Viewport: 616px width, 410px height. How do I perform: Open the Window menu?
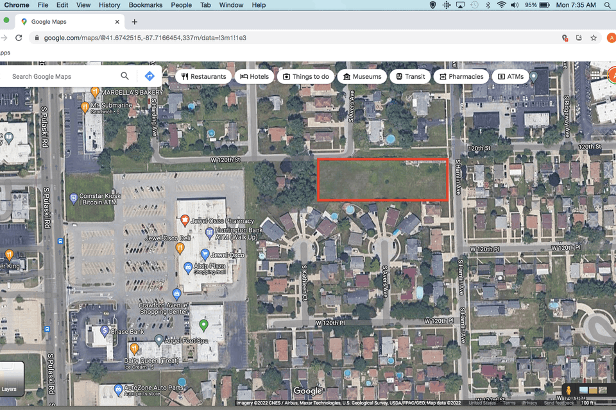pos(231,5)
